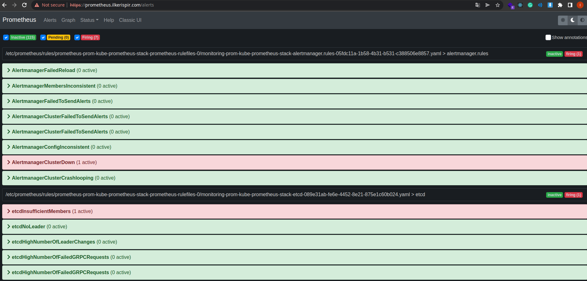
Task: Expand the AlertmanagerFailedToSendAlerts rule
Action: (x=294, y=101)
